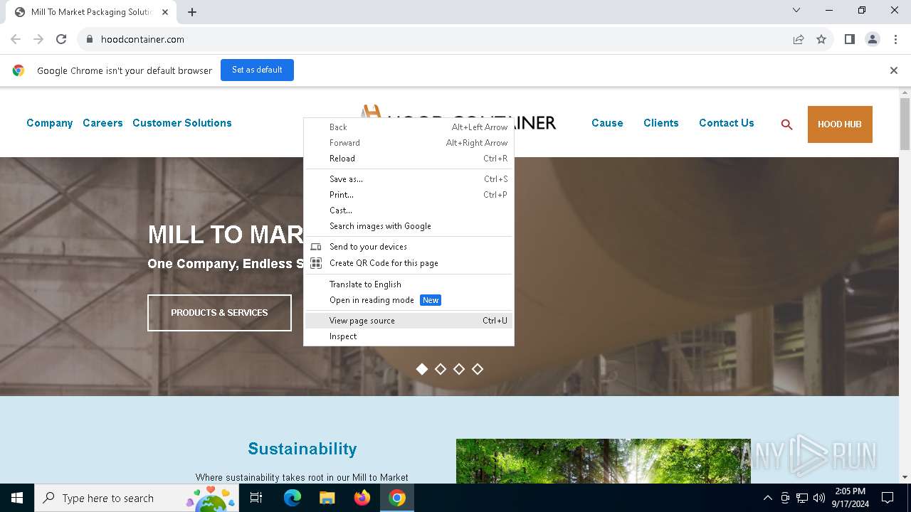The image size is (911, 512).
Task: Bookmark this page with star icon
Action: [x=821, y=39]
